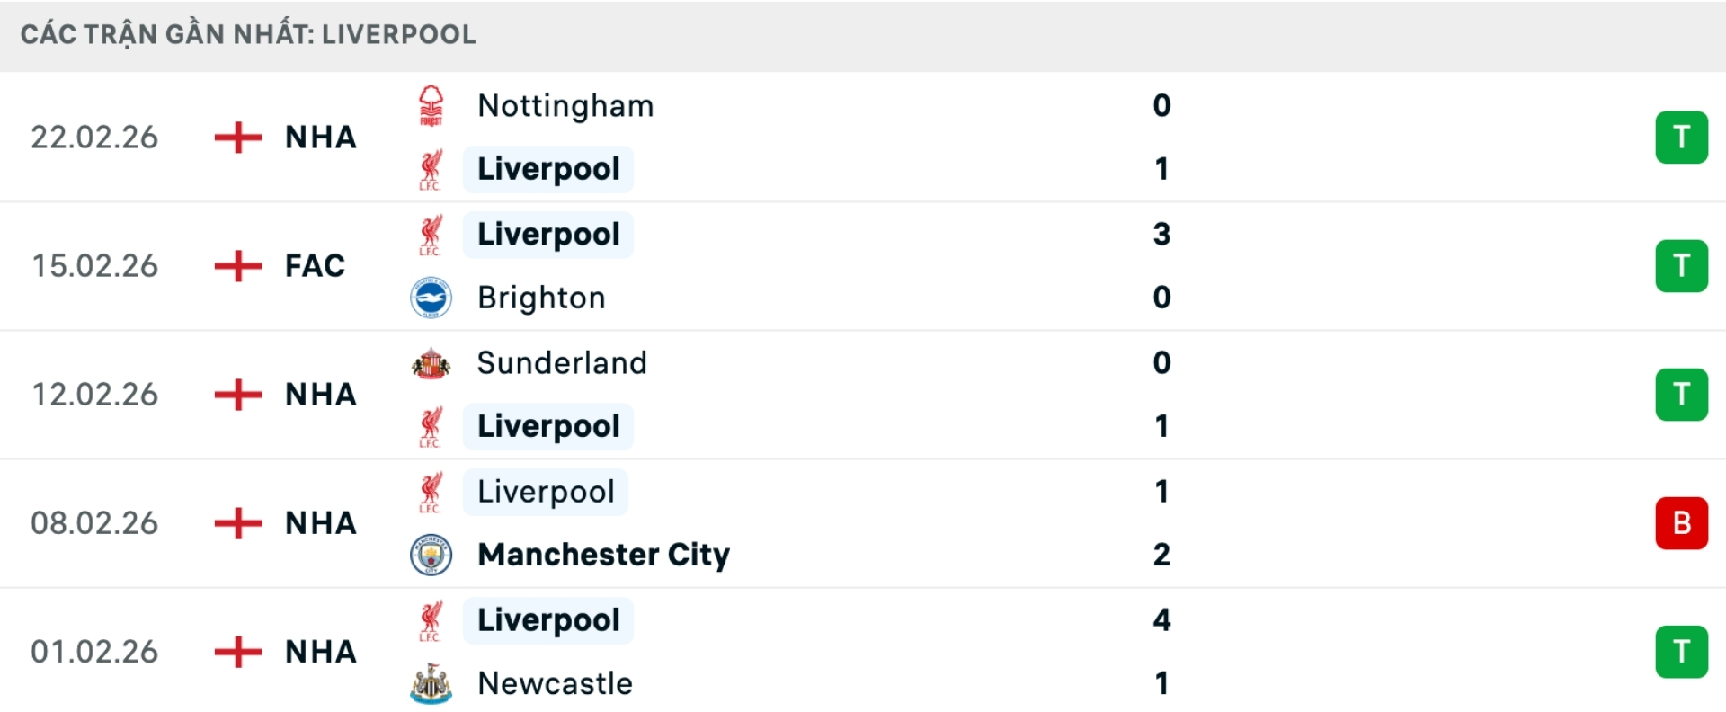Click the score 4 in the Newcastle match
Viewport: 1726px width, 712px height.
pyautogui.click(x=1162, y=619)
